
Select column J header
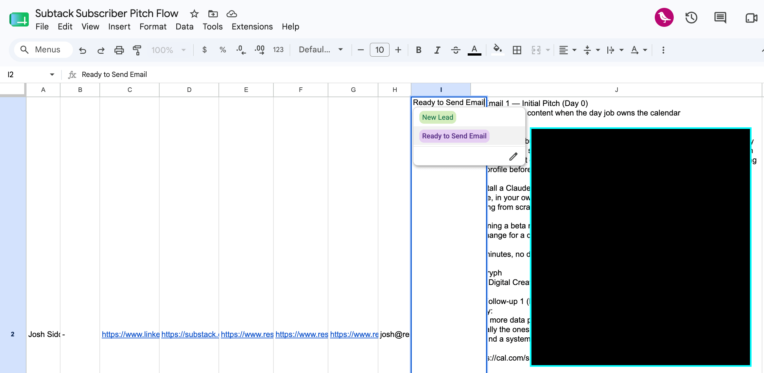click(x=616, y=90)
